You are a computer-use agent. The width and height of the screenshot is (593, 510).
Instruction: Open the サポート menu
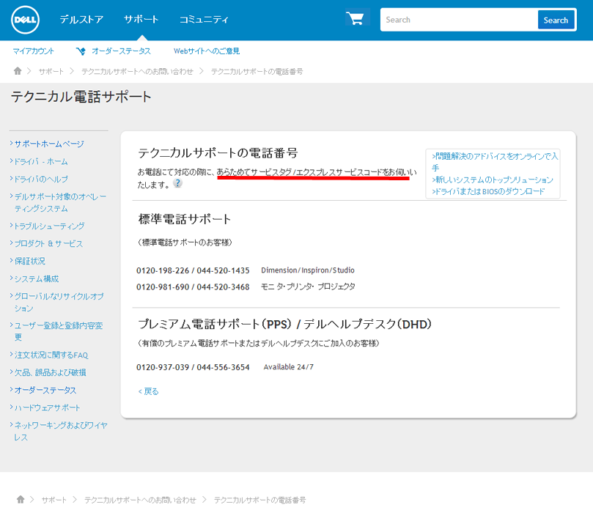pos(141,20)
